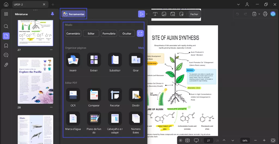Screen dimensions: 279x144
Task: Select the page thumbnails sidebar icon
Action: 6,36
